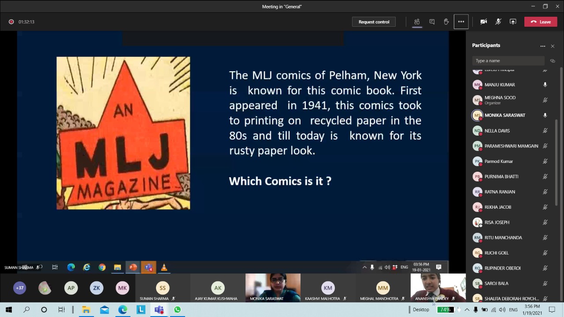The image size is (564, 317).
Task: Open the meeting chat conversation icon
Action: click(432, 22)
